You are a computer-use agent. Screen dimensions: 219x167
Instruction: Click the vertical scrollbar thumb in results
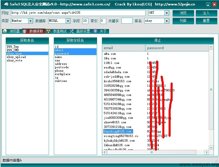coord(211,89)
